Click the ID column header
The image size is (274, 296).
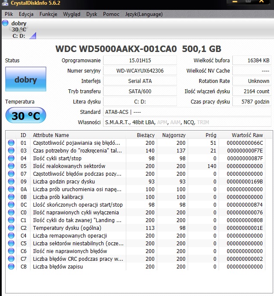(x=23, y=135)
